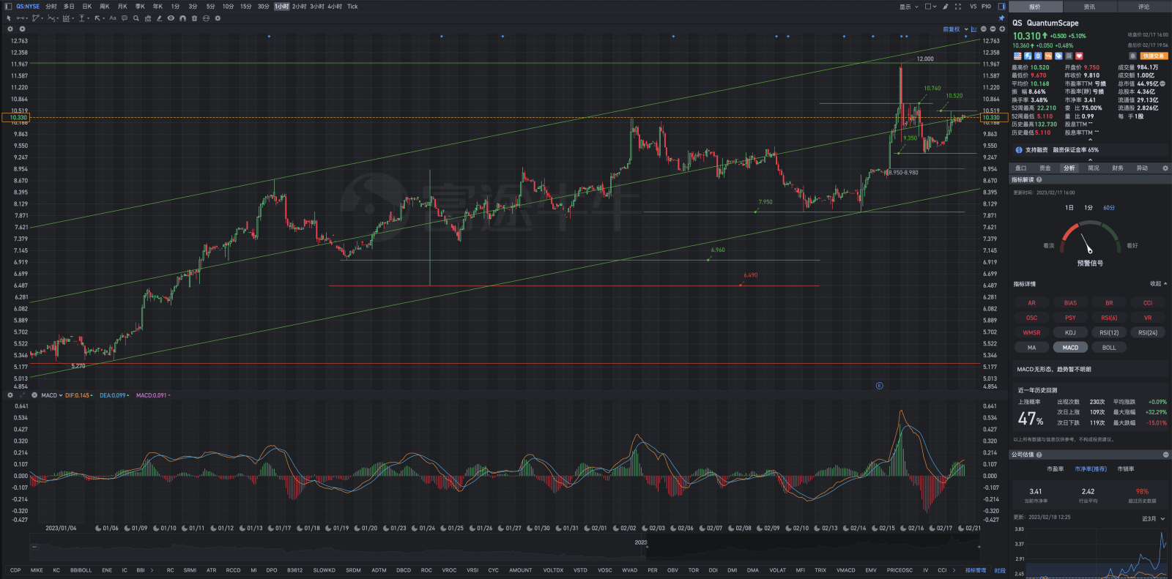This screenshot has height=579, width=1172.
Task: Toggle the MA indicator chip
Action: tap(1031, 348)
